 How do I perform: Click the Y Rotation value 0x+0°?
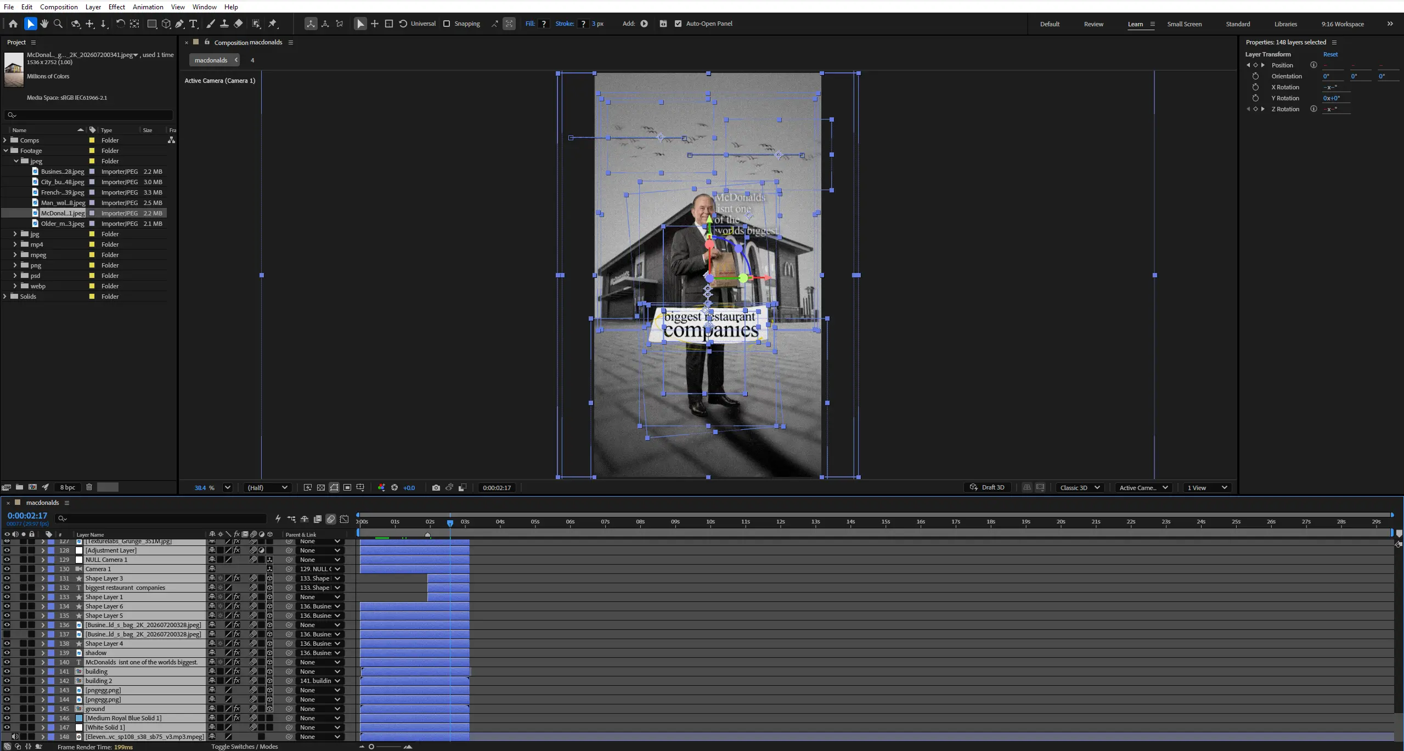[1331, 98]
